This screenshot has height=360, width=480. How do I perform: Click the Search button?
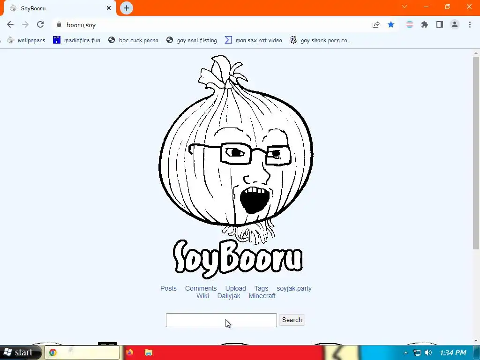tap(292, 320)
